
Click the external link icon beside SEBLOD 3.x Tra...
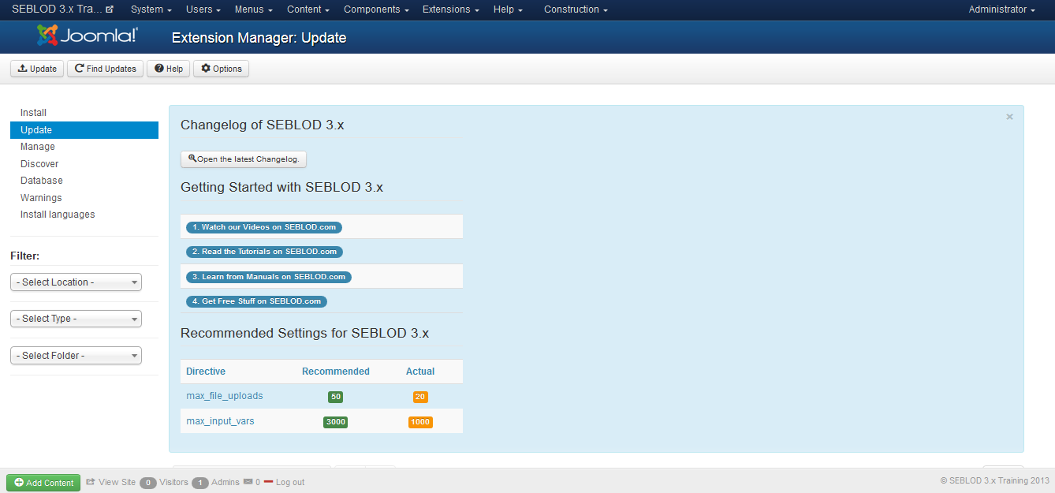tap(110, 9)
